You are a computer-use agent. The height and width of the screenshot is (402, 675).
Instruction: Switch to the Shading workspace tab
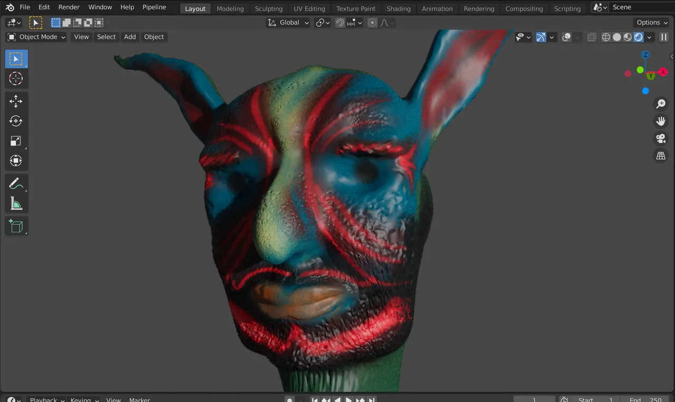point(399,8)
